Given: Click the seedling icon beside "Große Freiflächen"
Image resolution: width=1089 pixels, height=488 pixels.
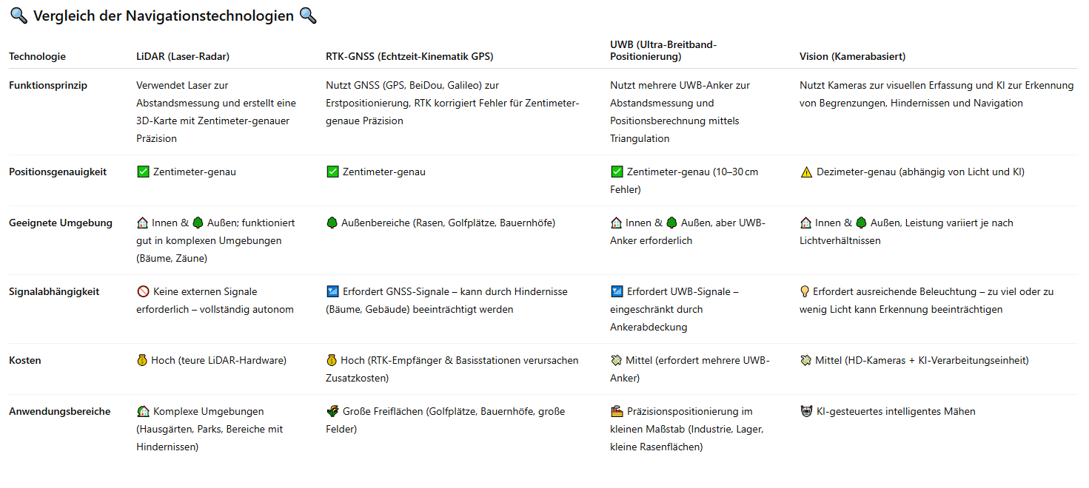Looking at the screenshot, I should click(x=332, y=412).
